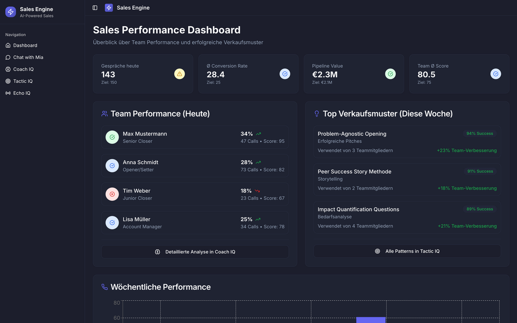
Task: Click the globe icon in Detaillierte Analyse button
Action: point(158,252)
